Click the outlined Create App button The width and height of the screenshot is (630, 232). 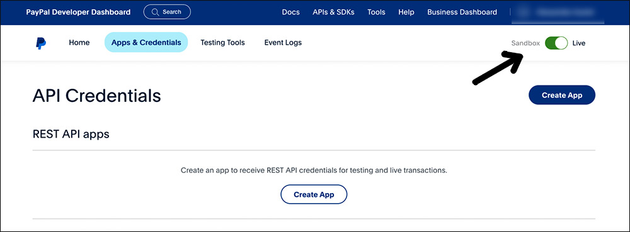(x=314, y=194)
